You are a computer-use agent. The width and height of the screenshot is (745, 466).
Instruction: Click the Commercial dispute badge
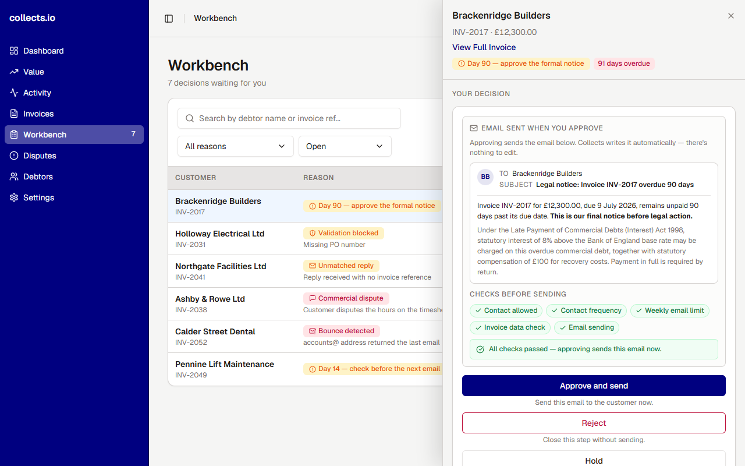(x=346, y=298)
